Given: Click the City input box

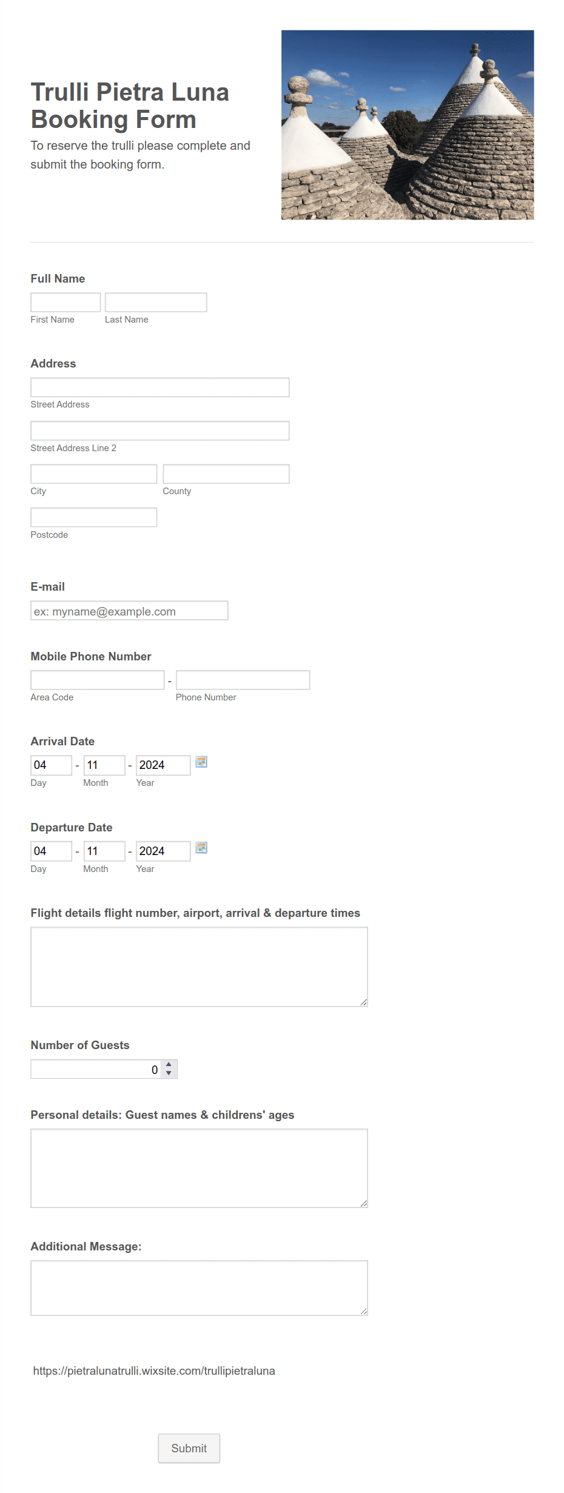Looking at the screenshot, I should tap(94, 474).
